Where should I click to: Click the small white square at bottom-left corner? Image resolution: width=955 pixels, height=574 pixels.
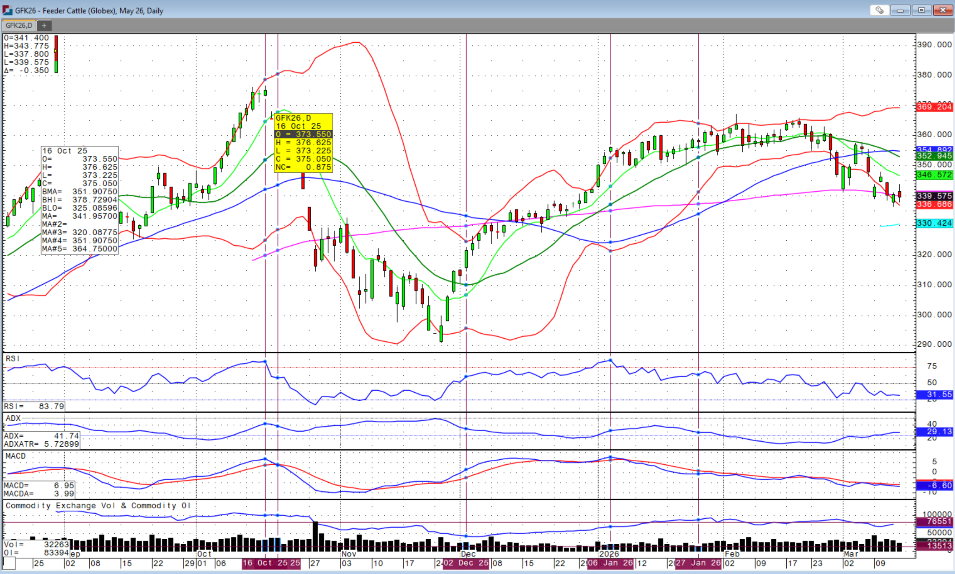pyautogui.click(x=9, y=563)
